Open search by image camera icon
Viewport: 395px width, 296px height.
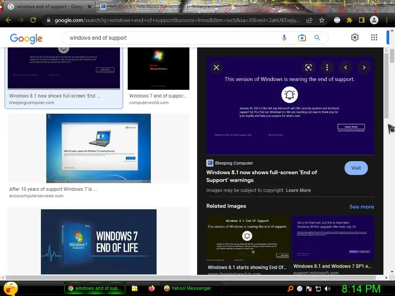click(x=302, y=38)
